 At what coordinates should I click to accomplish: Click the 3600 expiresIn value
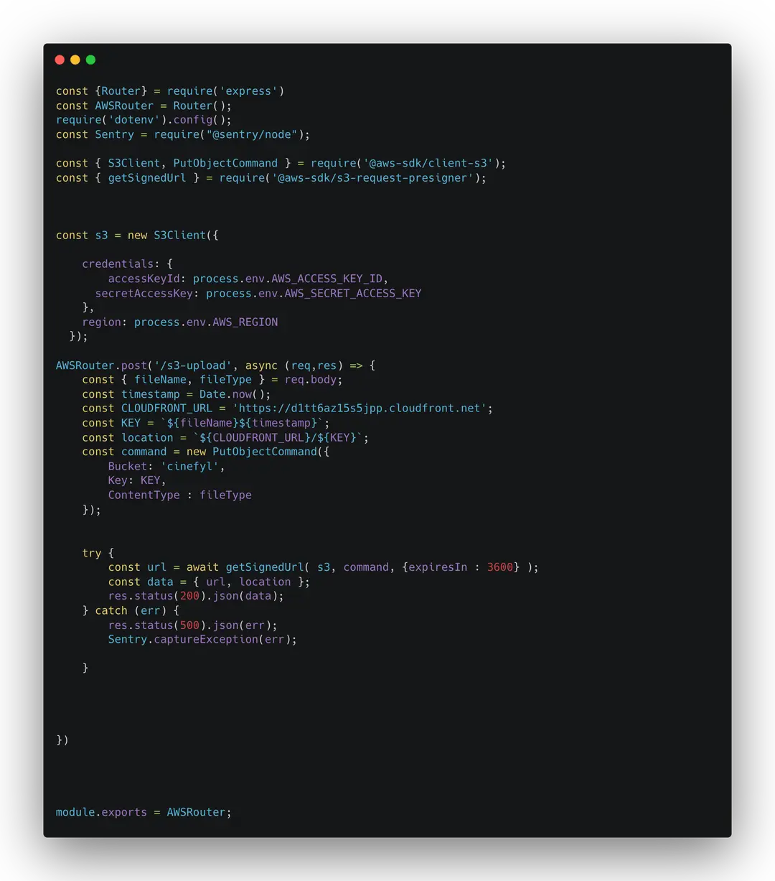500,567
